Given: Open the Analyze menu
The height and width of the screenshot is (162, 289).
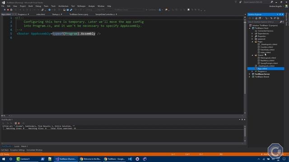Looking at the screenshot, I should 91,6.
